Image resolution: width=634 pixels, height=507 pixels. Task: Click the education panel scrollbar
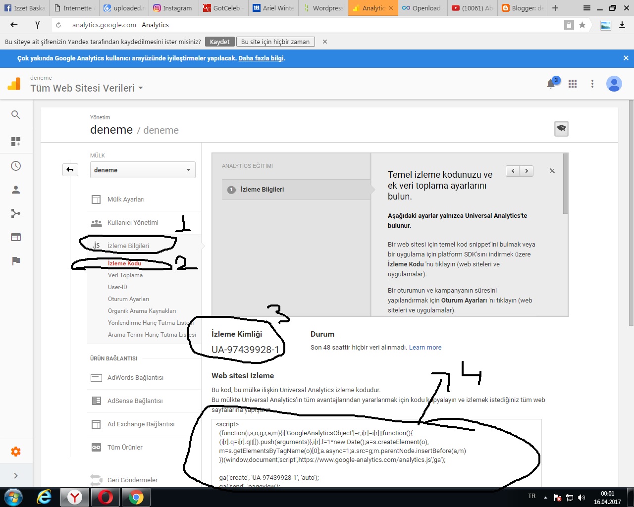tap(566, 184)
